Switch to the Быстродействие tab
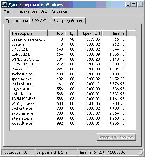 coord(68,21)
